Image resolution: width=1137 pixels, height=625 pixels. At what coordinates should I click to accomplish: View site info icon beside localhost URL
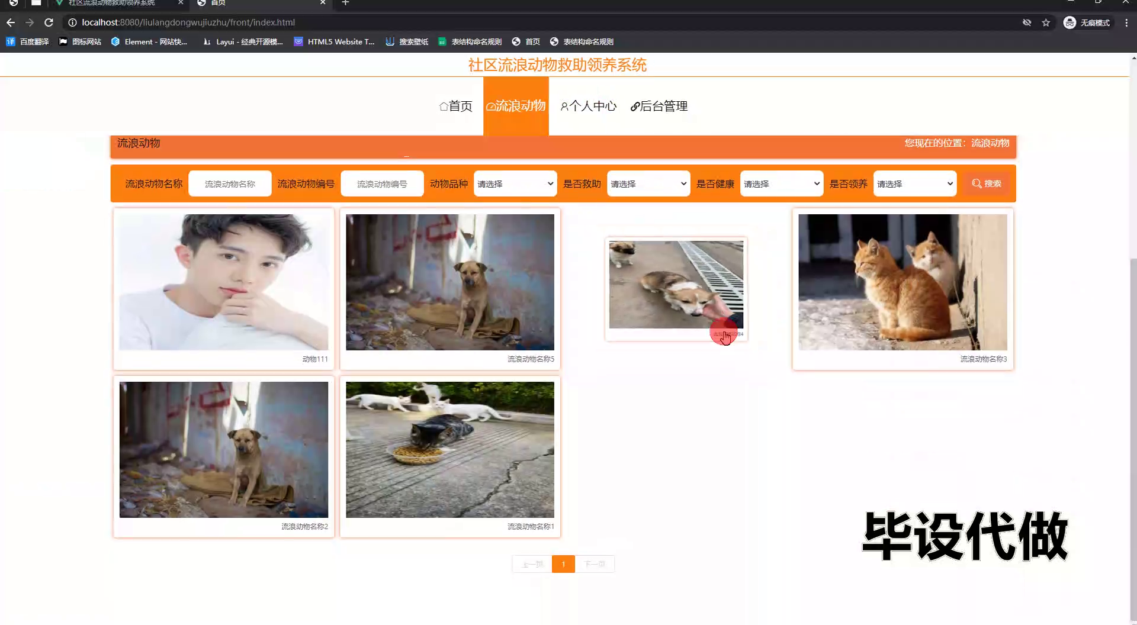72,22
